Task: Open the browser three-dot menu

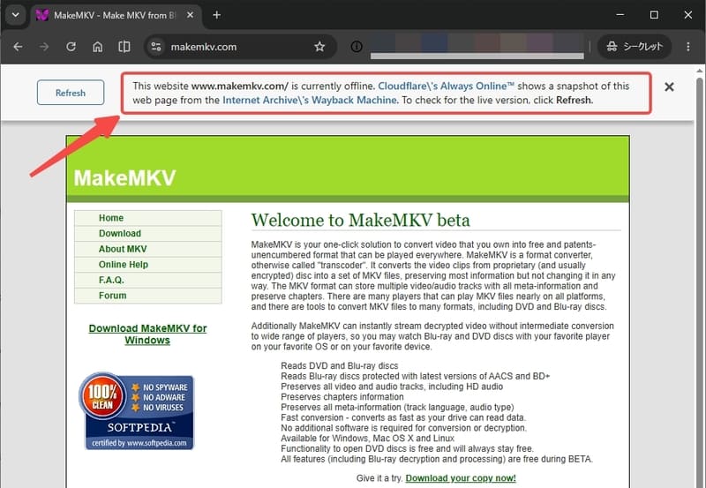Action: [x=688, y=47]
